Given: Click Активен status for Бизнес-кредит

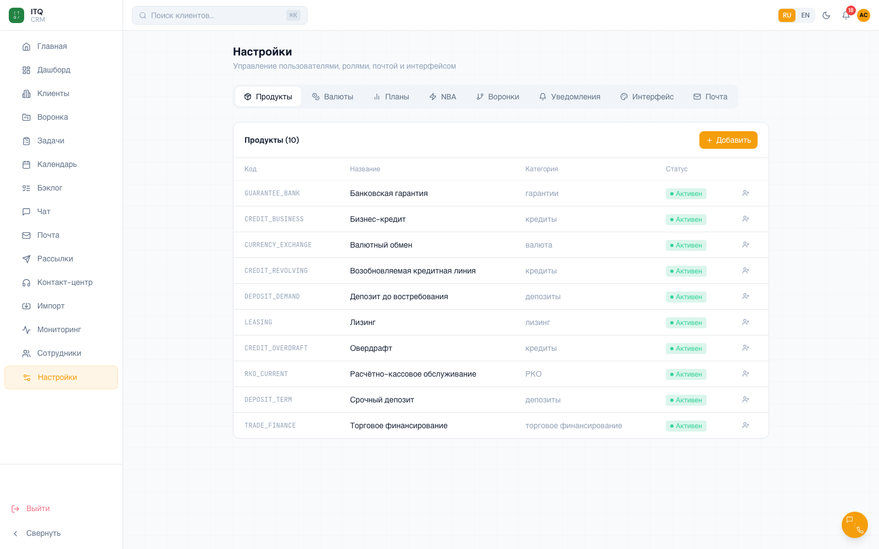Looking at the screenshot, I should 686,220.
